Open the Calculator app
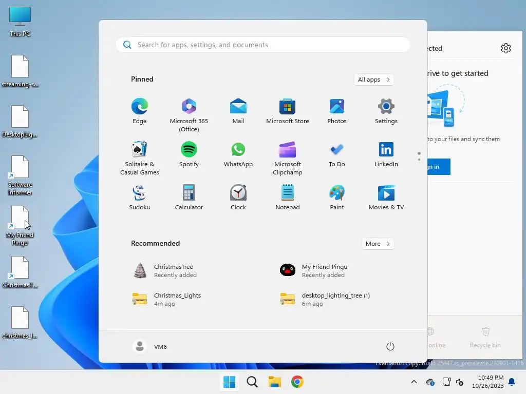Viewport: 526px width, 394px height. (189, 198)
